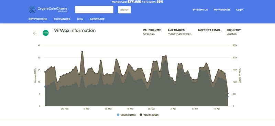Click the 'more than 219,916' trades value
The image size is (275, 126).
(x=179, y=34)
